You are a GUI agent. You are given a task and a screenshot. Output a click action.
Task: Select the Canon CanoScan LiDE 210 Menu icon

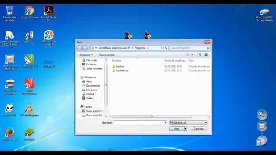pos(9,38)
